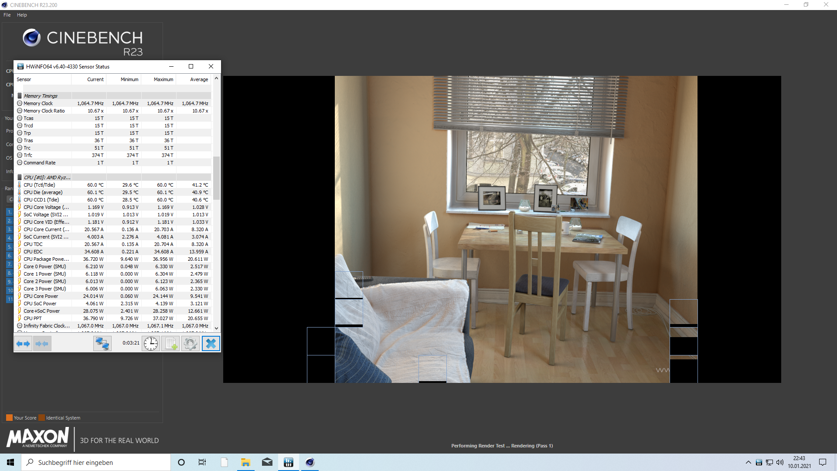Image resolution: width=837 pixels, height=471 pixels.
Task: Select the CPU [#0]: AMD Ryzen section header
Action: coord(47,177)
